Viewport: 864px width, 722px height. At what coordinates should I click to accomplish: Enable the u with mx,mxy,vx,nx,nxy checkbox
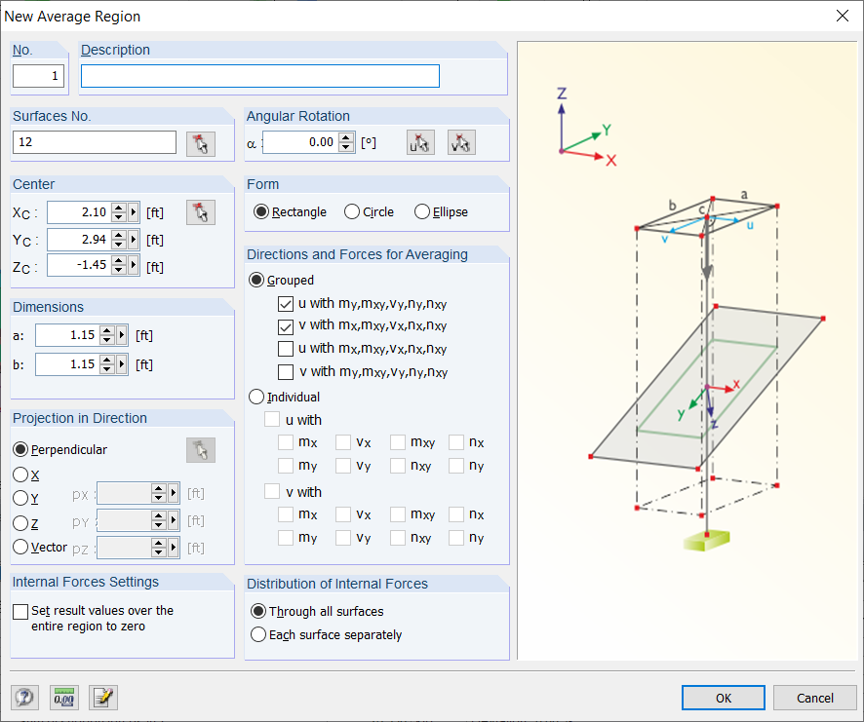tap(286, 349)
